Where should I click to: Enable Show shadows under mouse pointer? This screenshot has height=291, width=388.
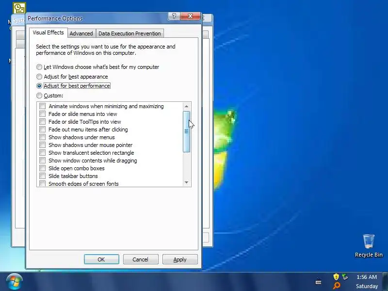(42, 145)
